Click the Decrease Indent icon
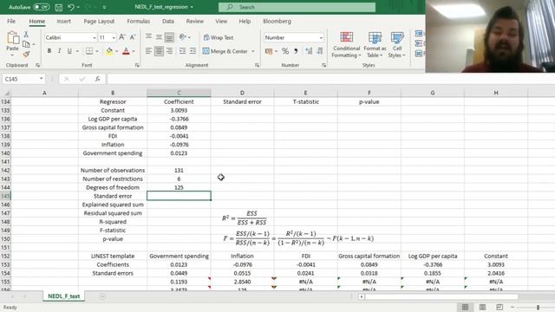 182,51
